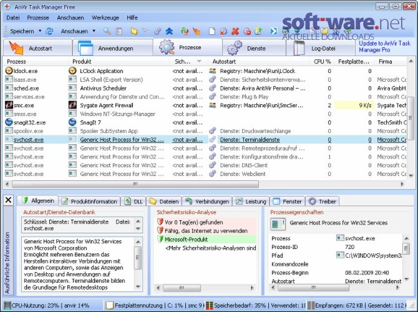Image resolution: width=418 pixels, height=312 pixels.
Task: Click the CPU-Nutzung icon in status bar
Action: coord(7,305)
